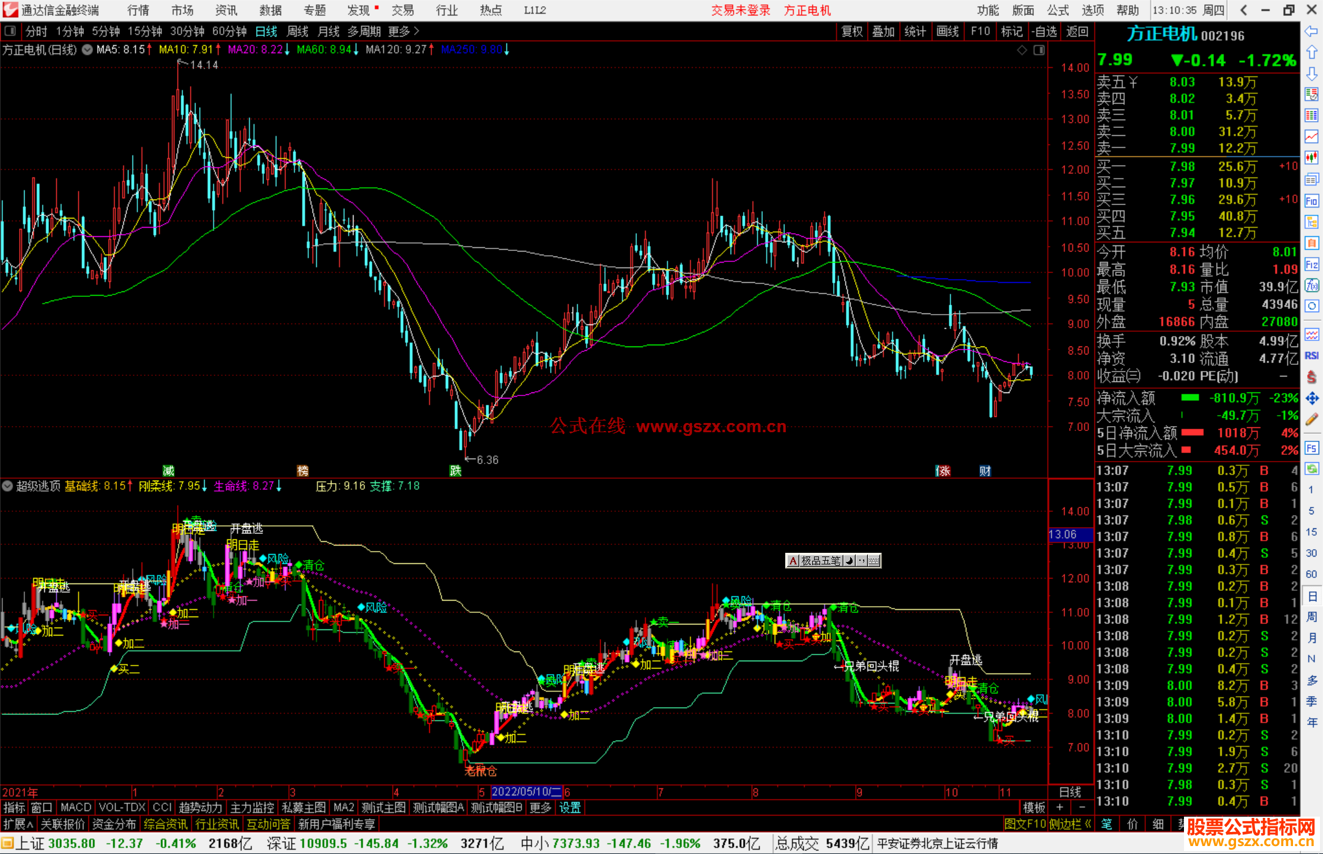Click the plus zoom button beside 模板
The width and height of the screenshot is (1323, 854).
click(1060, 807)
